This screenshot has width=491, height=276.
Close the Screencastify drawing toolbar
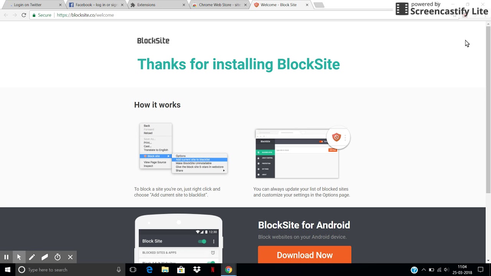pos(70,257)
